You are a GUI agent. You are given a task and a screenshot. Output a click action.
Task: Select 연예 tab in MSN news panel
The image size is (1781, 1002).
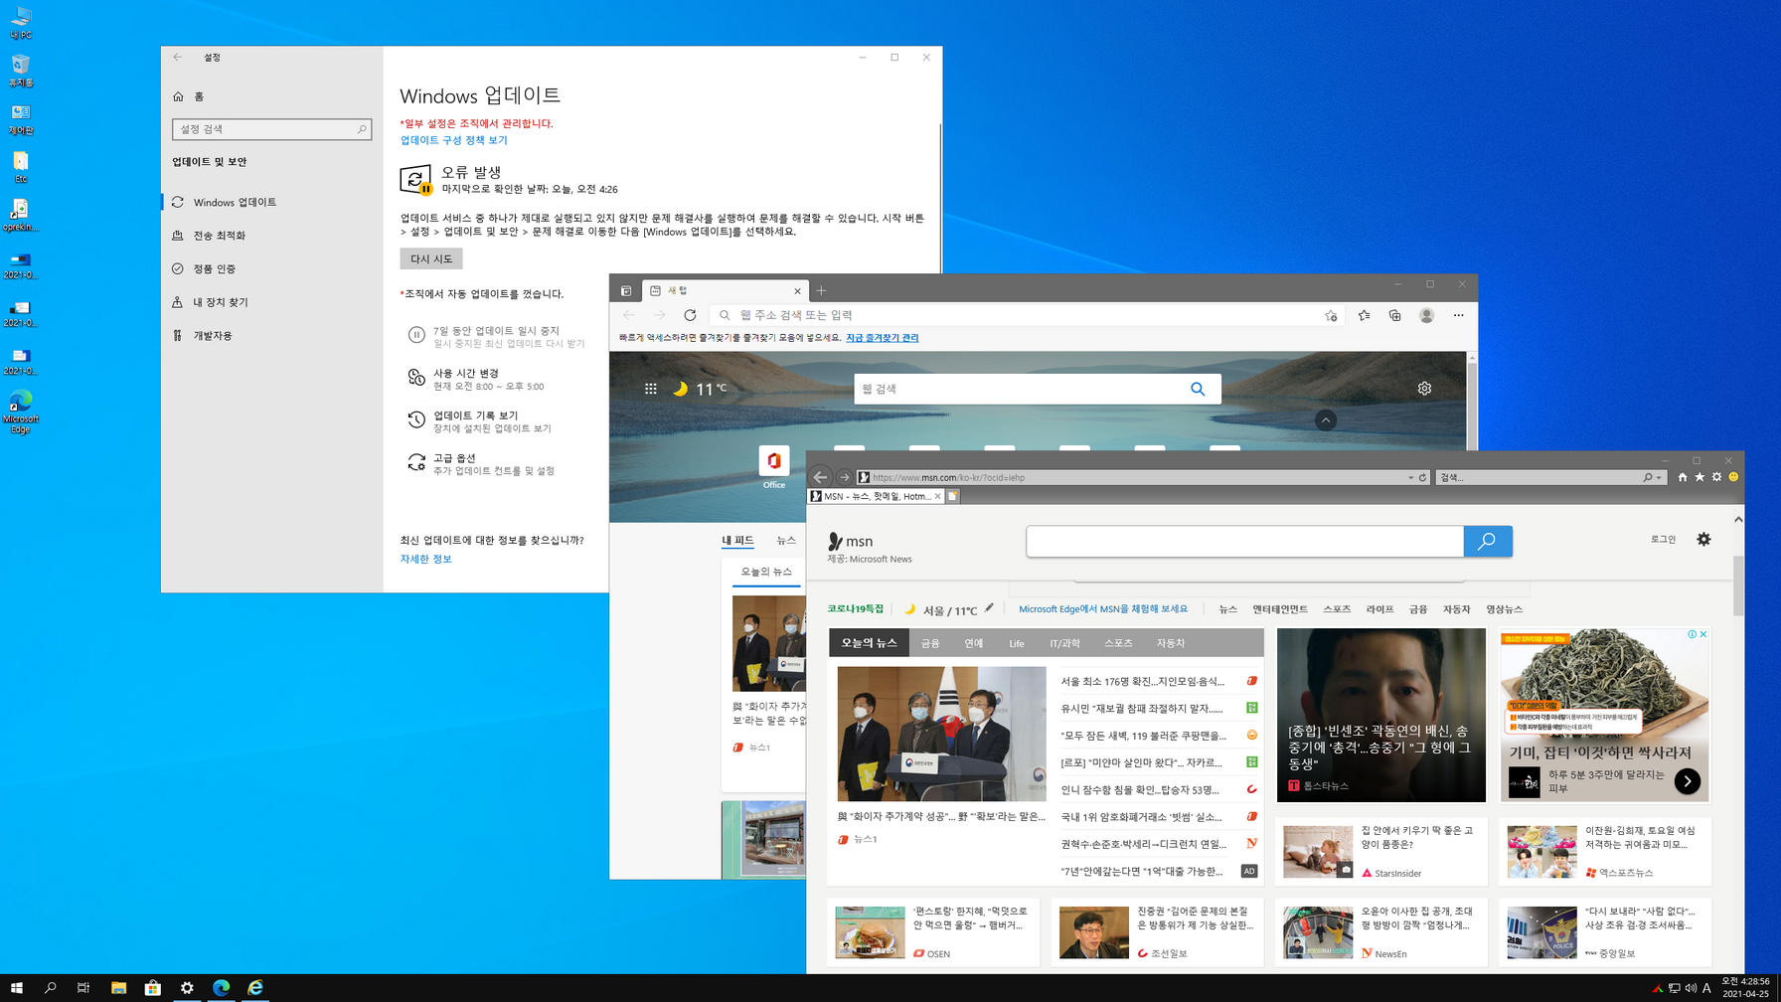973,643
